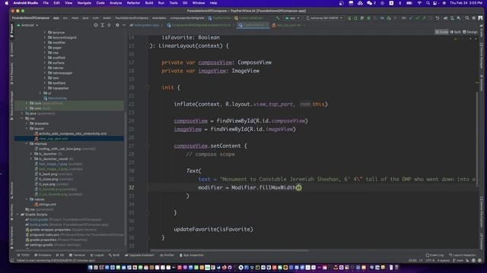The image size is (487, 273).
Task: Open the Event Log
Action: [x=434, y=255]
